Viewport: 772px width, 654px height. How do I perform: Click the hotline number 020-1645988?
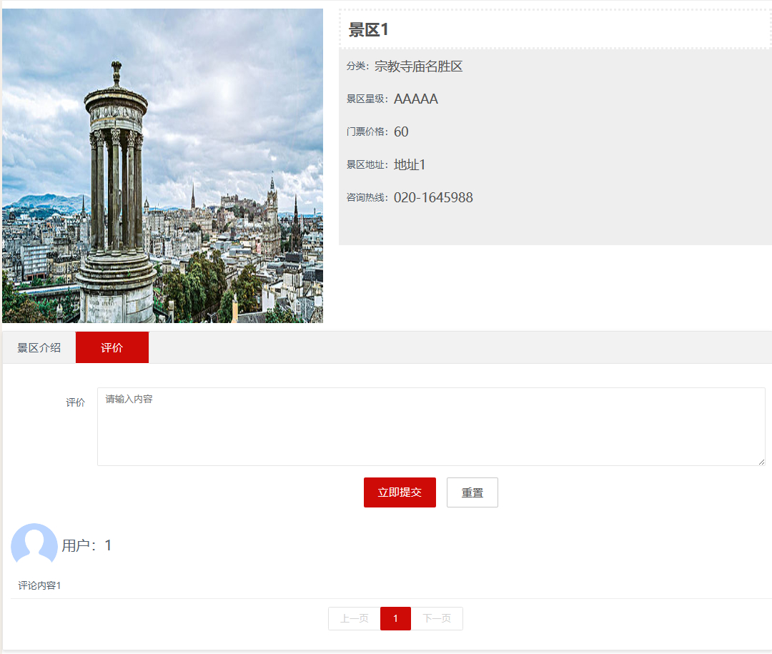[432, 197]
